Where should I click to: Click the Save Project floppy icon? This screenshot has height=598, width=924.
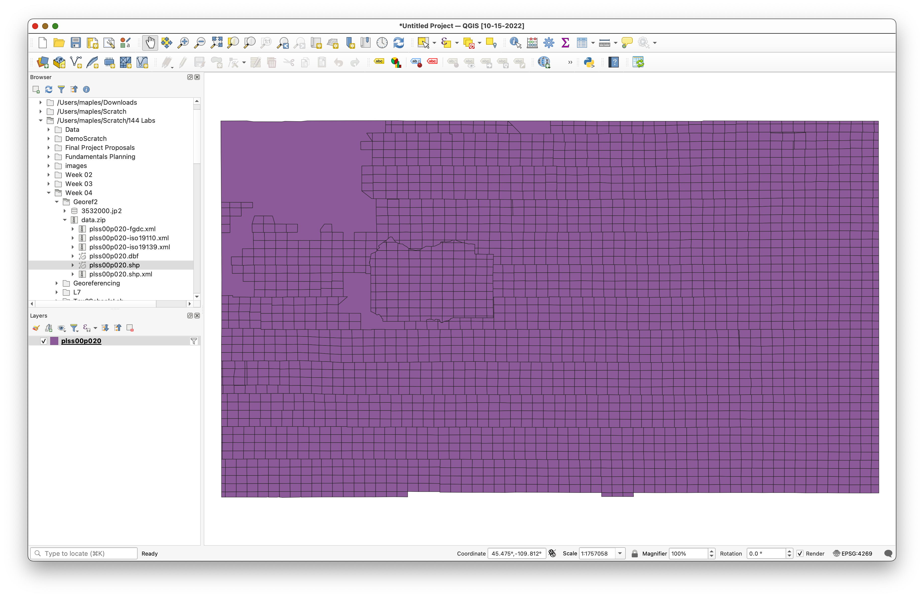(x=76, y=43)
